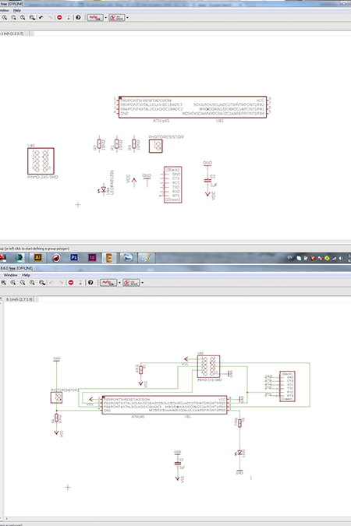The image size is (351, 526).
Task: Expand PCB Service dropdown arrow in upper window
Action: (x=127, y=17)
